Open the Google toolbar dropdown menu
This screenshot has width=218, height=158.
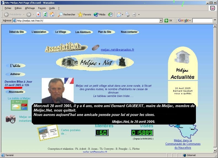(184, 20)
